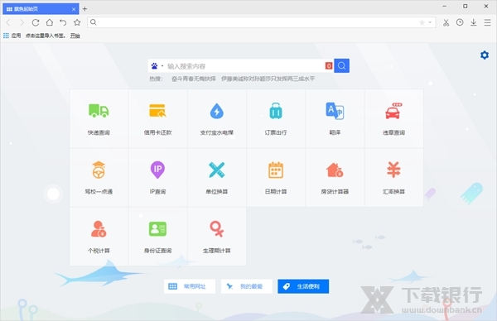This screenshot has height=321, width=497.
Task: Click the gray star inside address bar
Action: [422, 22]
